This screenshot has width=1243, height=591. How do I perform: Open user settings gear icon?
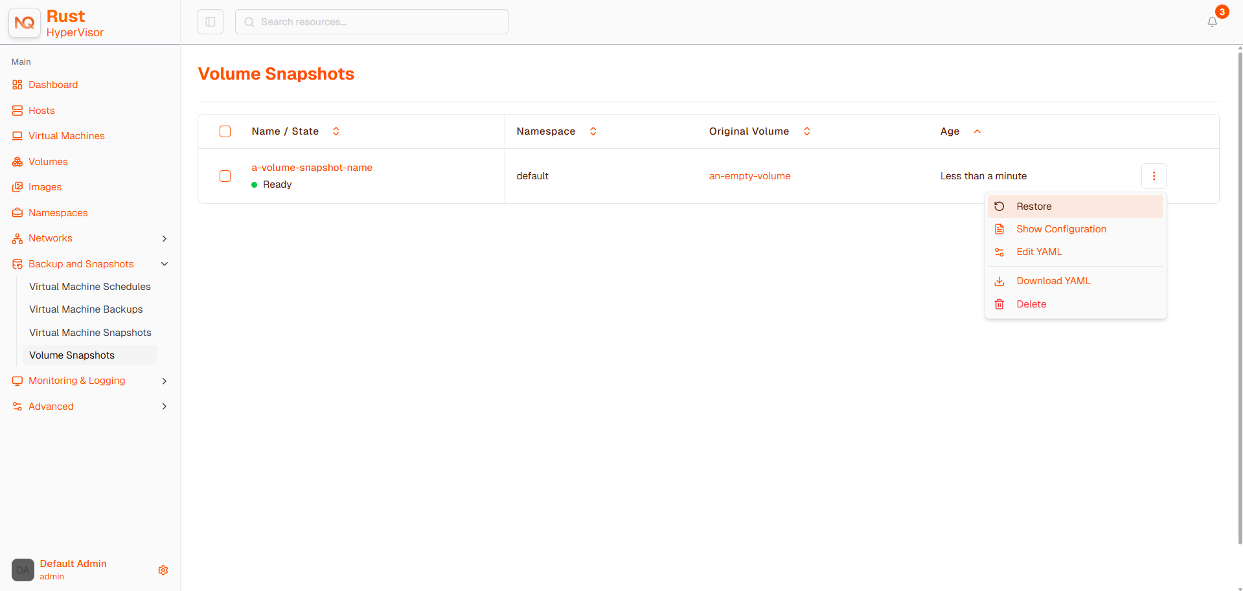pyautogui.click(x=163, y=570)
